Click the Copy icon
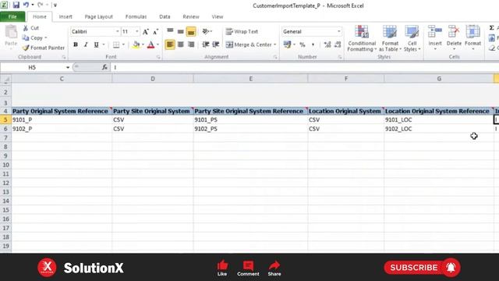Viewport: 499px width, 281px height. pos(26,38)
